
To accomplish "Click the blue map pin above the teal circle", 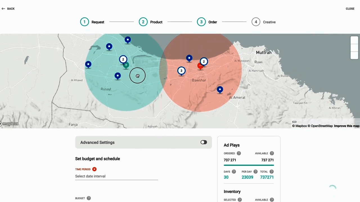I will click(128, 40).
